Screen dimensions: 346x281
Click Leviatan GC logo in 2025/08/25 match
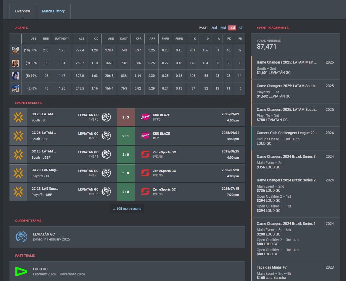pos(106,154)
